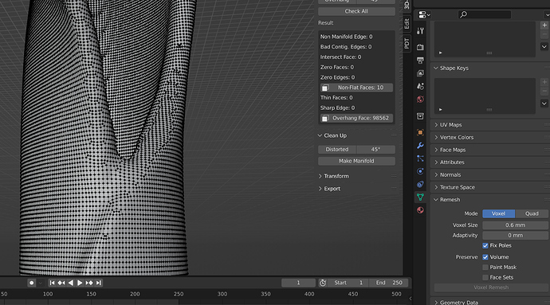Enable the Face Sets checkbox
The height and width of the screenshot is (305, 550).
485,277
